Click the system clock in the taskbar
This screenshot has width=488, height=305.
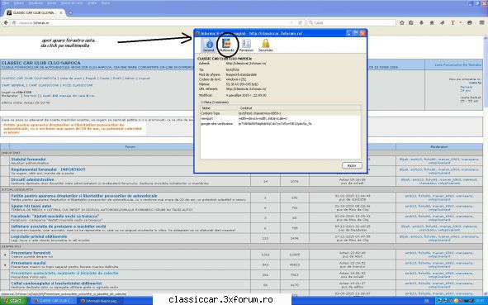click(480, 301)
